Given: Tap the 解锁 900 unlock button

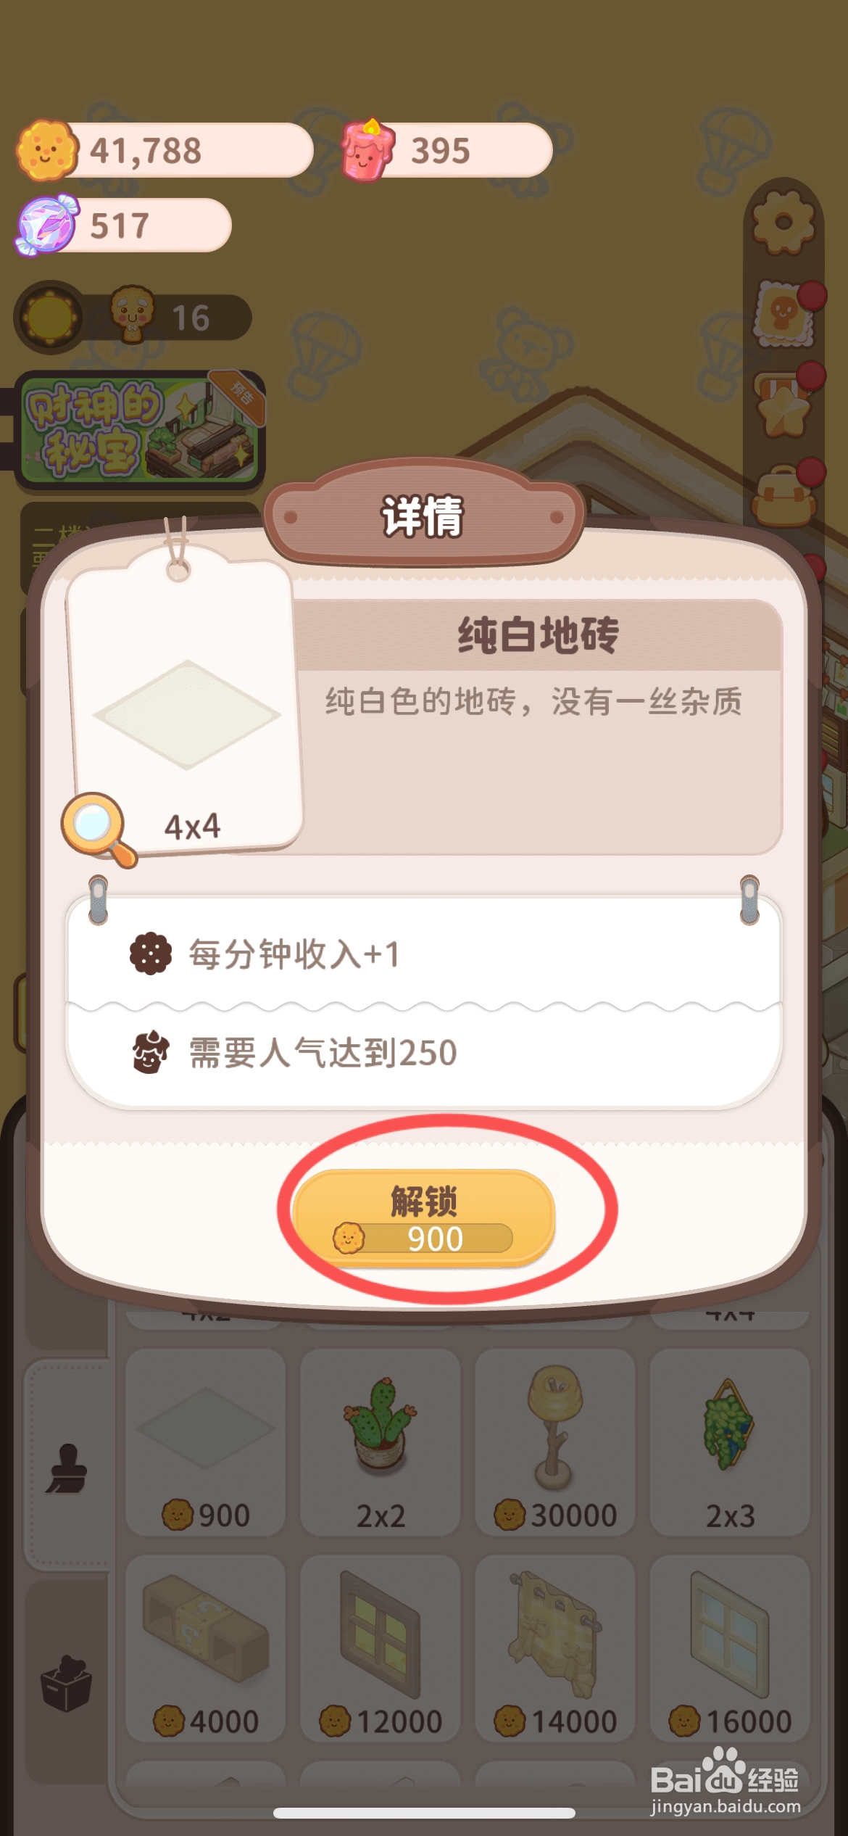Looking at the screenshot, I should 423,1218.
